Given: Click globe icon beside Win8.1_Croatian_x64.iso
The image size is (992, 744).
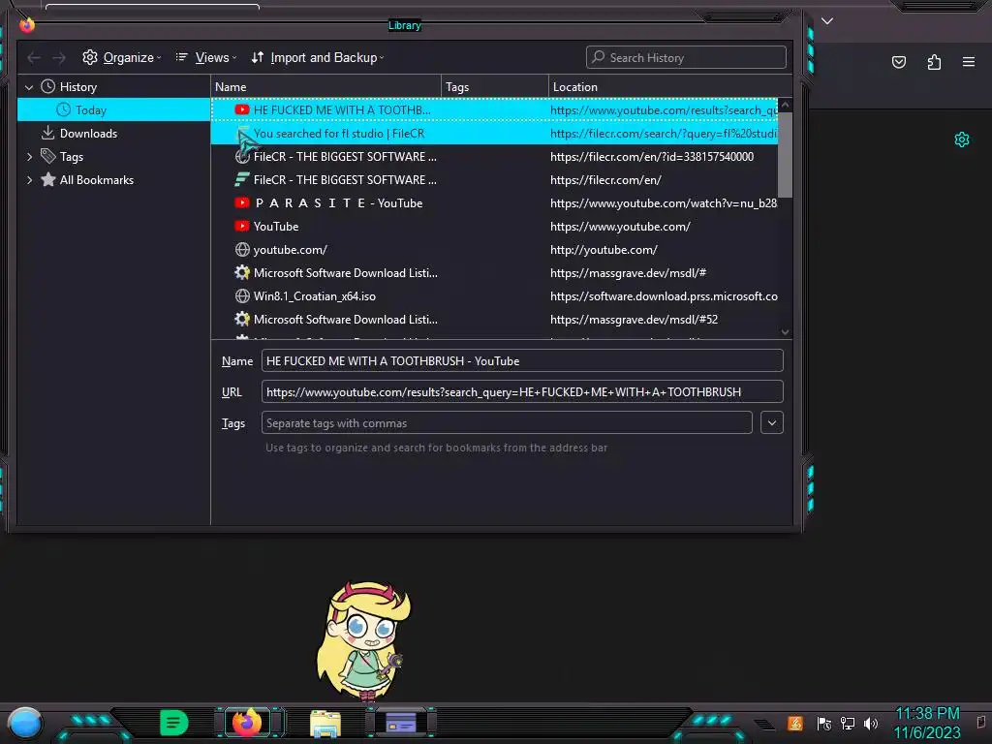Looking at the screenshot, I should pos(241,296).
